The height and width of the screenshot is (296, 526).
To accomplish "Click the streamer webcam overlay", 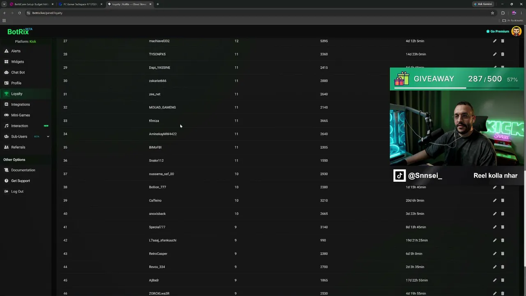I will [457, 128].
